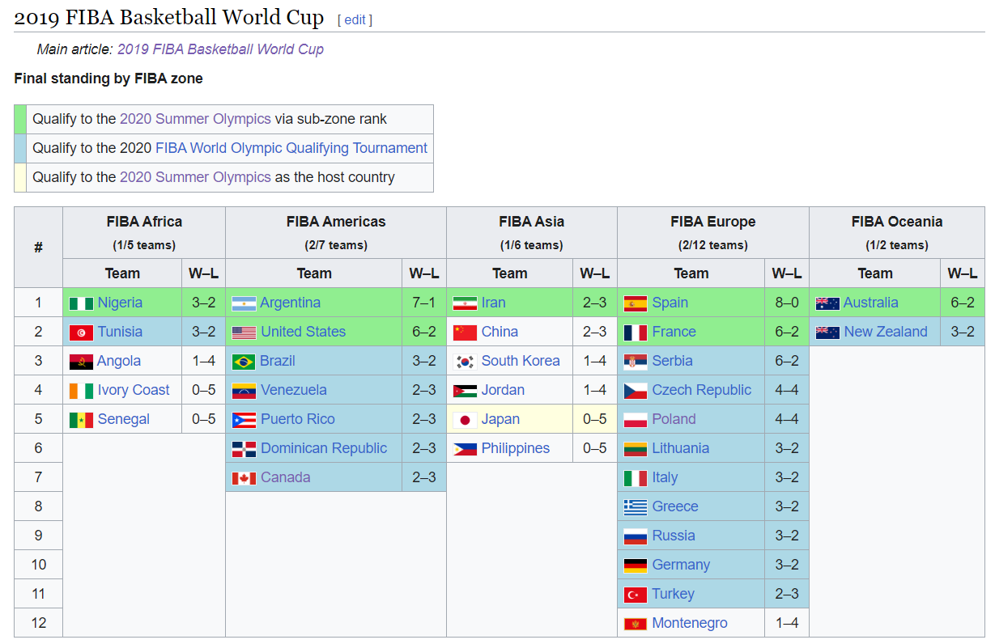The height and width of the screenshot is (644, 995).
Task: Open the United States team link
Action: (x=303, y=332)
